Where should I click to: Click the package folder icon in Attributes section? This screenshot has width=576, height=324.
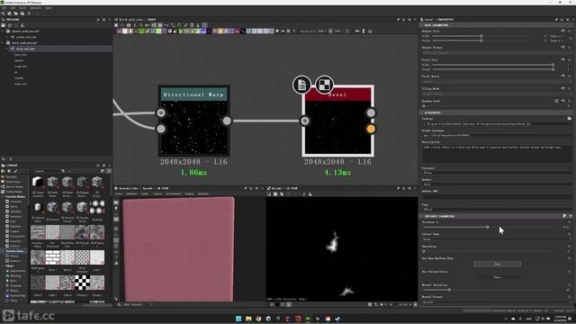coord(570,118)
